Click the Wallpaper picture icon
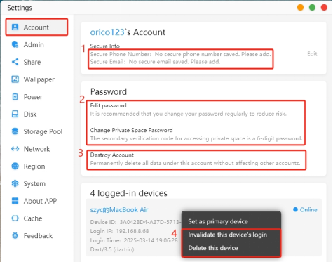 [x=15, y=79]
